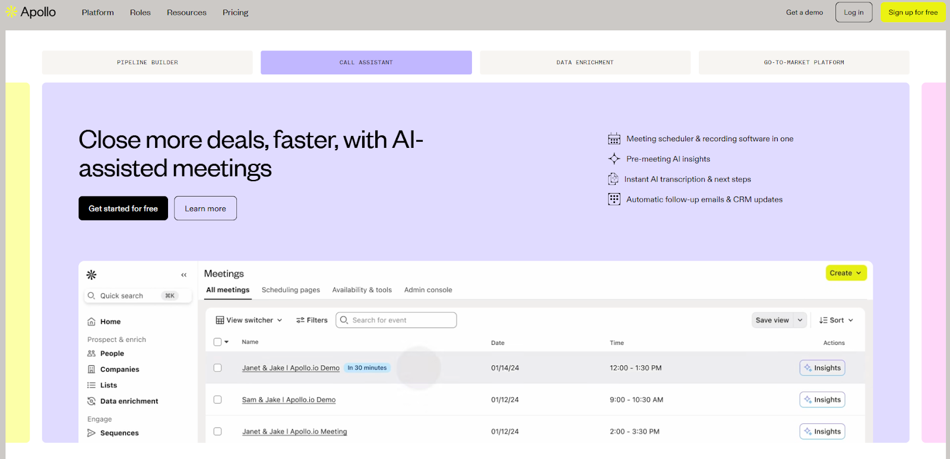Click Get a demo link
This screenshot has width=950, height=459.
click(805, 12)
